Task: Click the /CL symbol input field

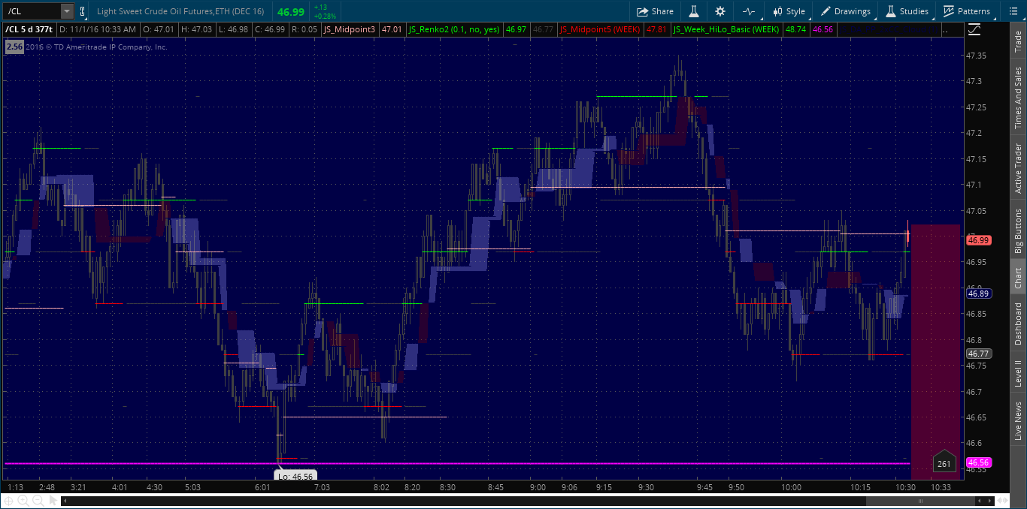Action: point(32,11)
